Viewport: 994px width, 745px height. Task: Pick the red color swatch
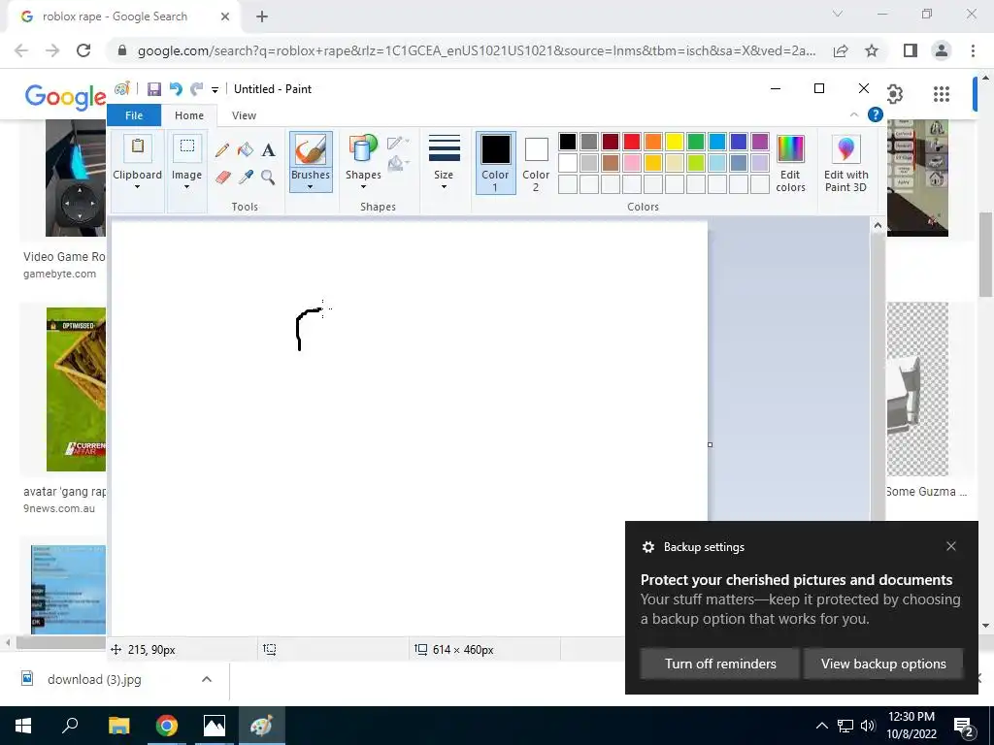coord(632,142)
